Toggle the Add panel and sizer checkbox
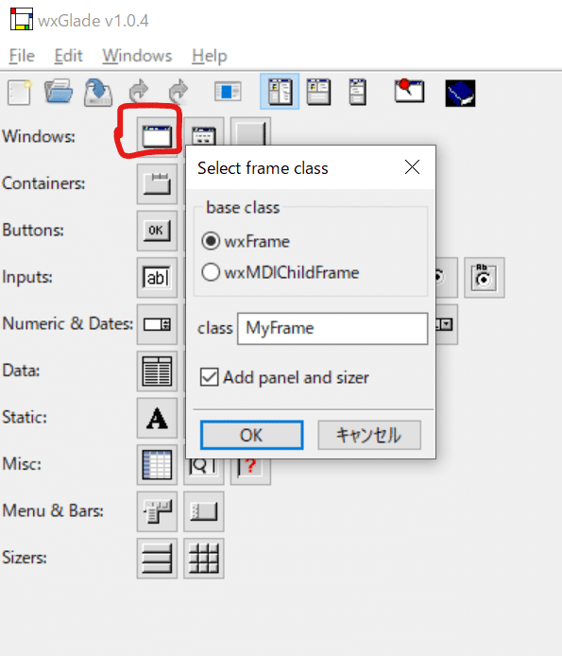Screen dimensions: 562x656 tap(284, 377)
